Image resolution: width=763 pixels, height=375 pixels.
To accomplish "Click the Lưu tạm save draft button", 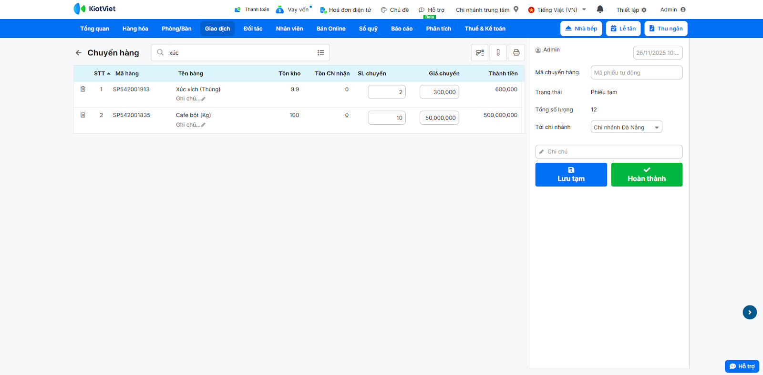I will [571, 175].
